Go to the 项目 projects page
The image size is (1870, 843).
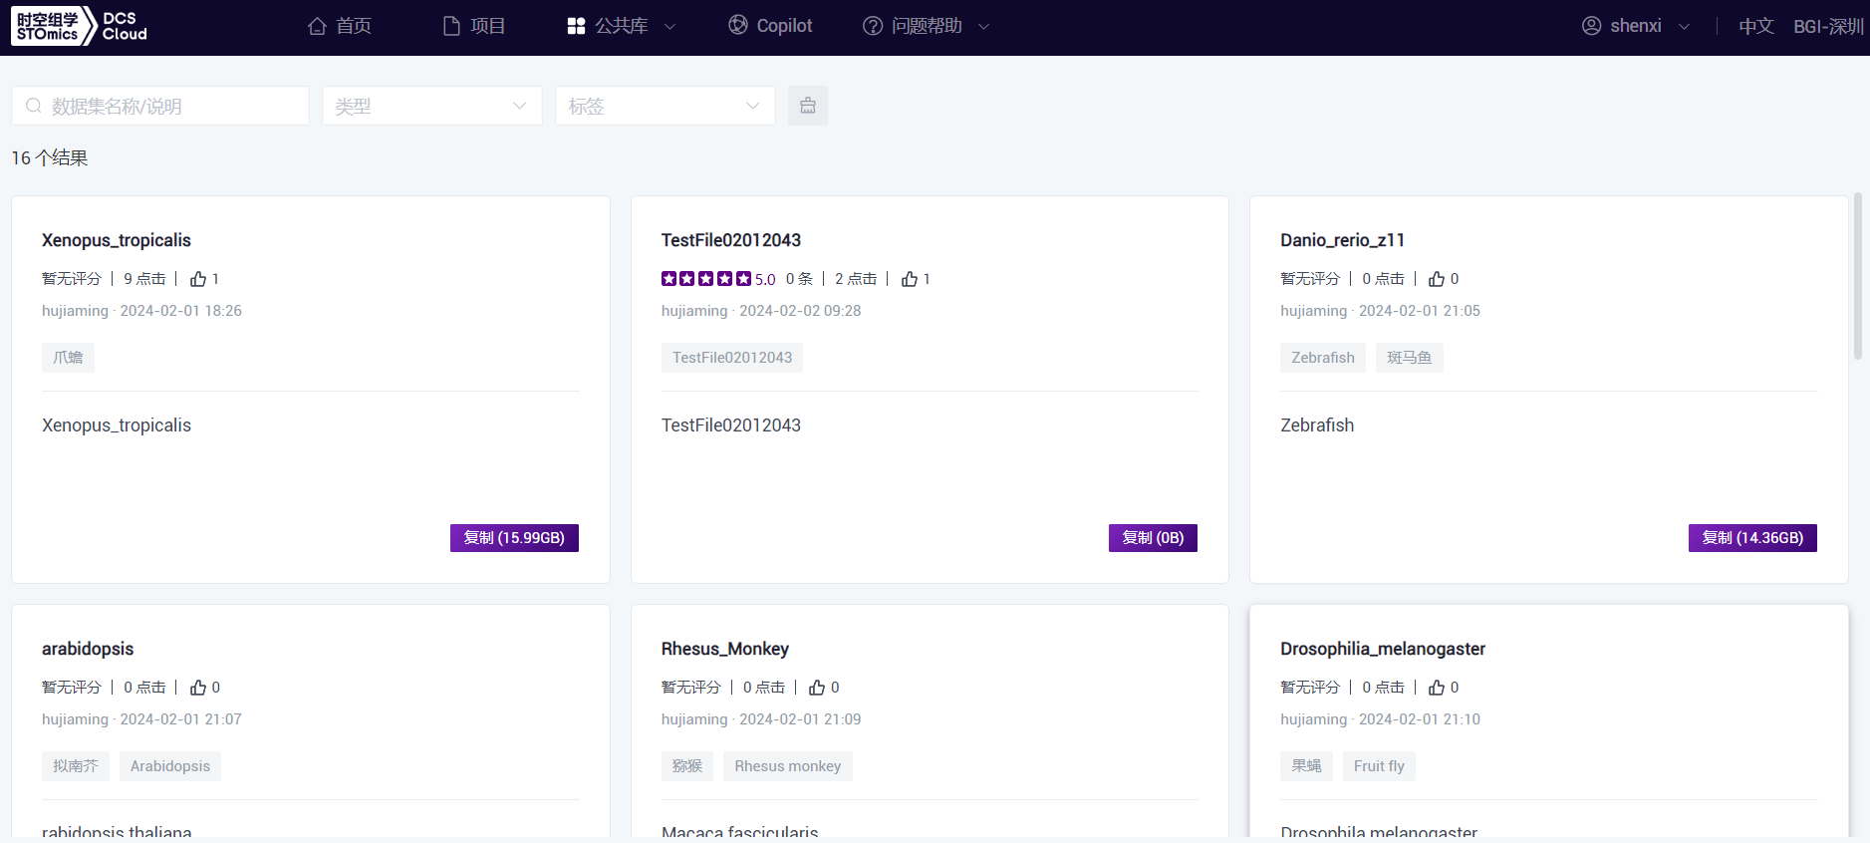click(474, 26)
